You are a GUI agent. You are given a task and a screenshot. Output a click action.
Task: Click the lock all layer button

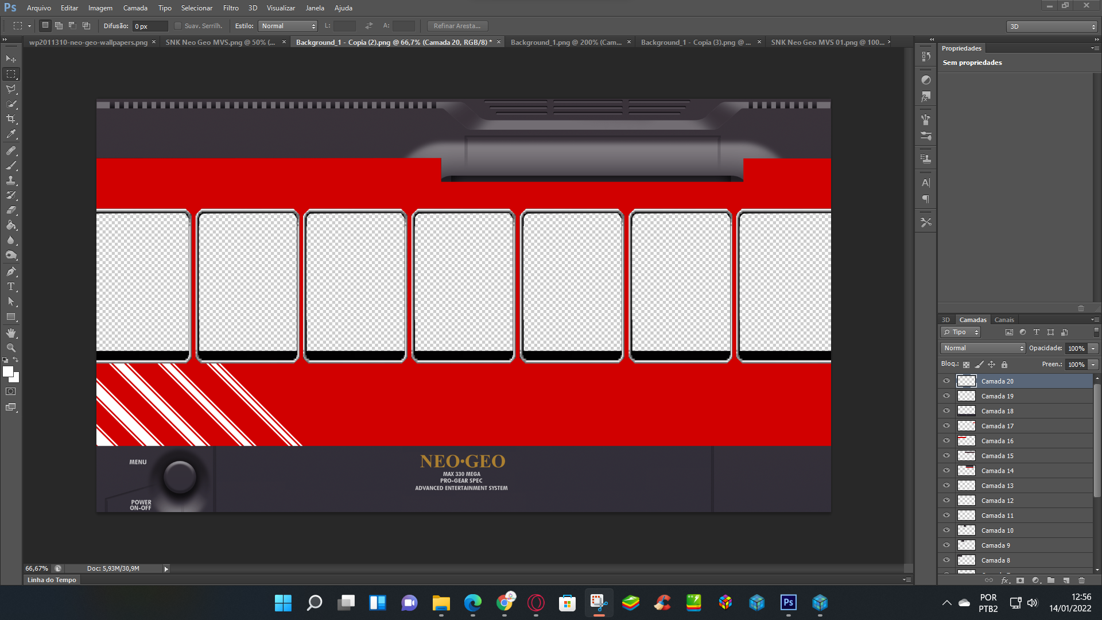point(1004,365)
